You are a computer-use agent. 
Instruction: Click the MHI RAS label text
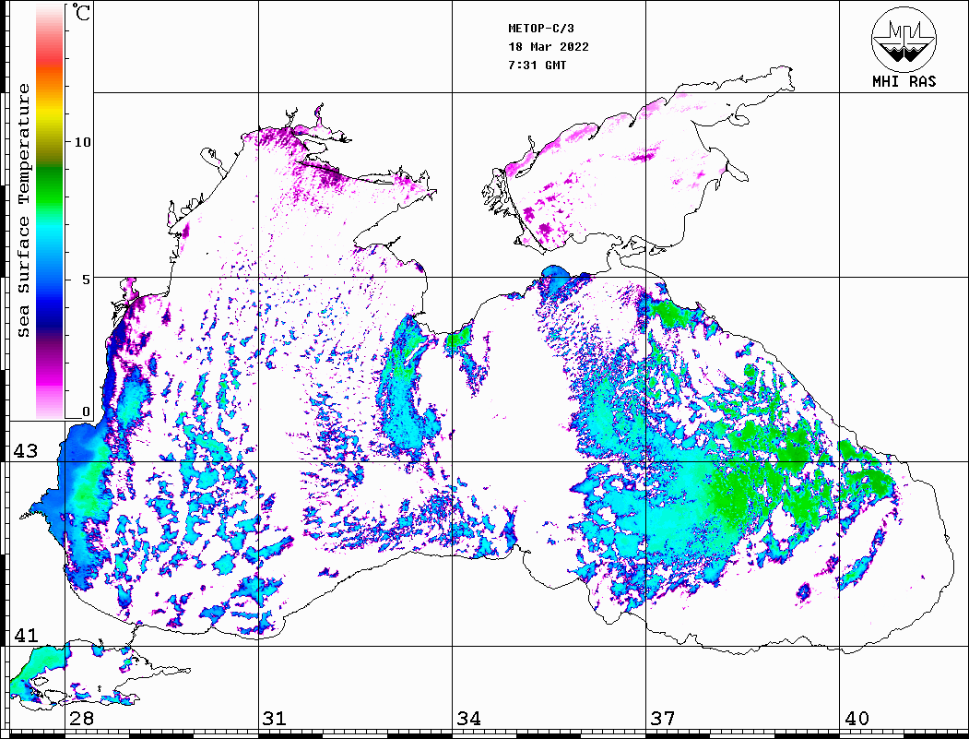904,81
